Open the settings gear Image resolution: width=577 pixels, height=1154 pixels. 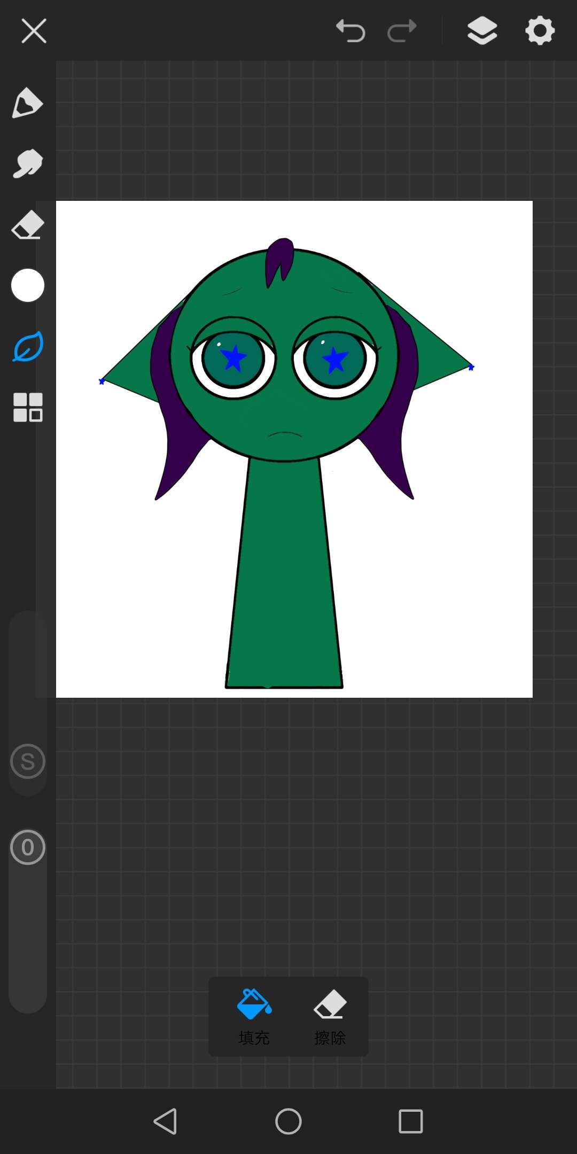tap(540, 30)
